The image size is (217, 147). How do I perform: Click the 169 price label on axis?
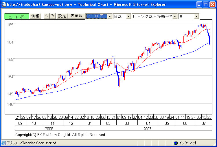(10, 25)
